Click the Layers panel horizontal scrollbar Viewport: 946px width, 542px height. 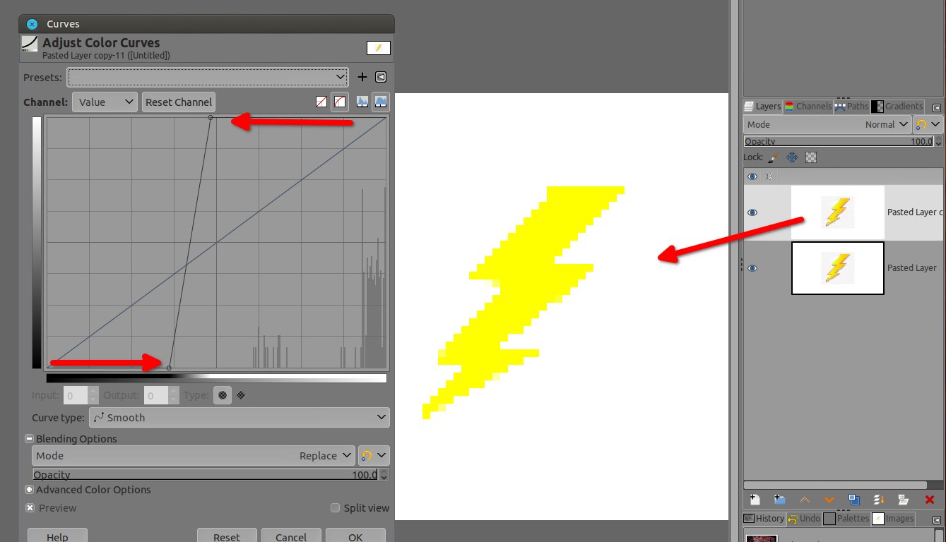pyautogui.click(x=835, y=485)
